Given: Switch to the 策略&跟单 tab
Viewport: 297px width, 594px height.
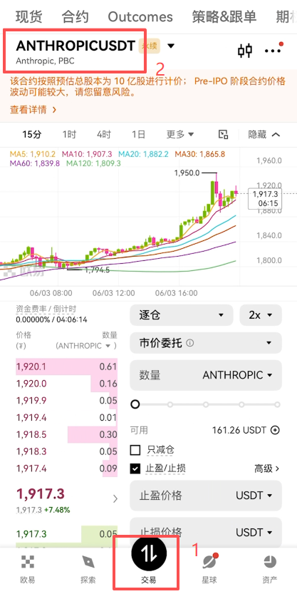Looking at the screenshot, I should (x=224, y=16).
